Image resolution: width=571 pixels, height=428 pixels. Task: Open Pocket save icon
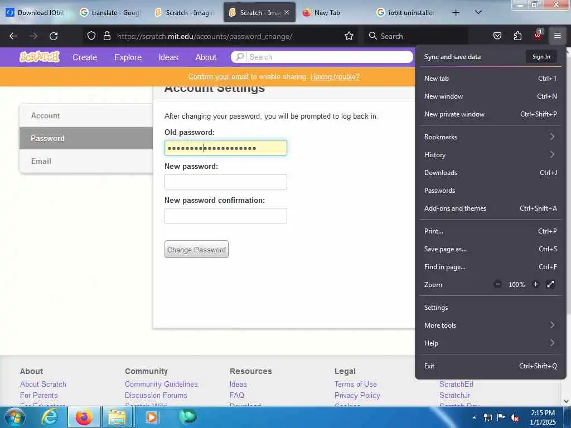coord(497,36)
